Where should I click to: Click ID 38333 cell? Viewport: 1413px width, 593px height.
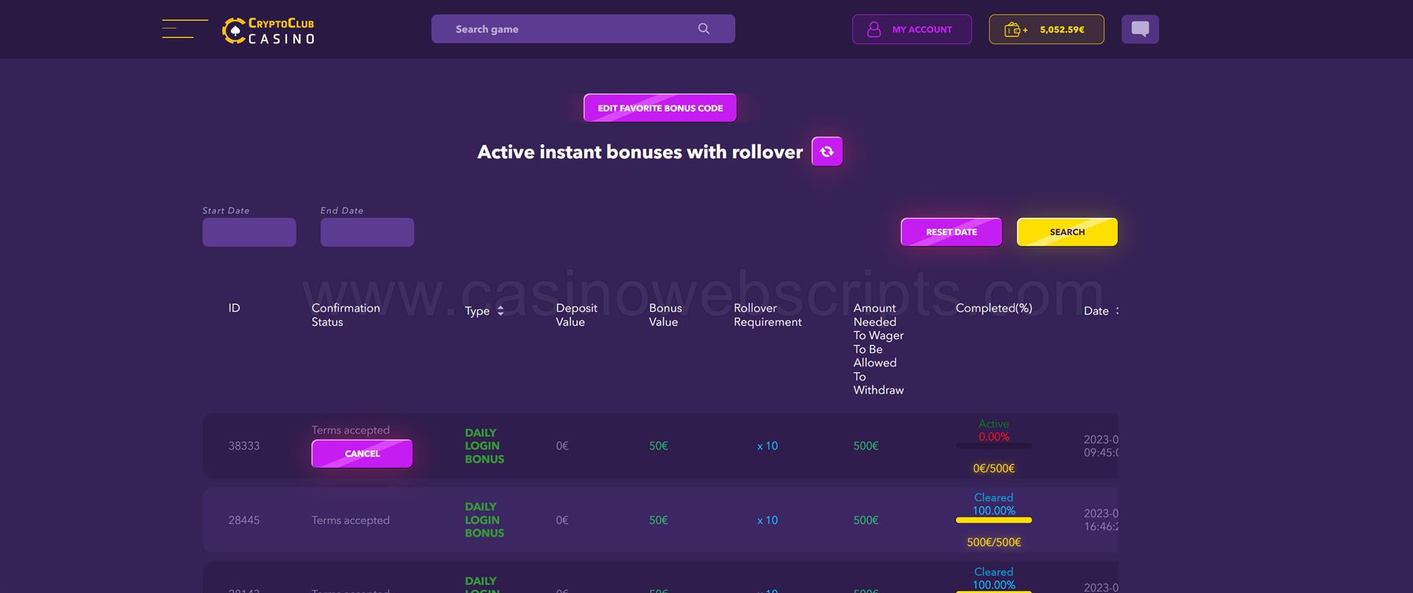point(244,446)
